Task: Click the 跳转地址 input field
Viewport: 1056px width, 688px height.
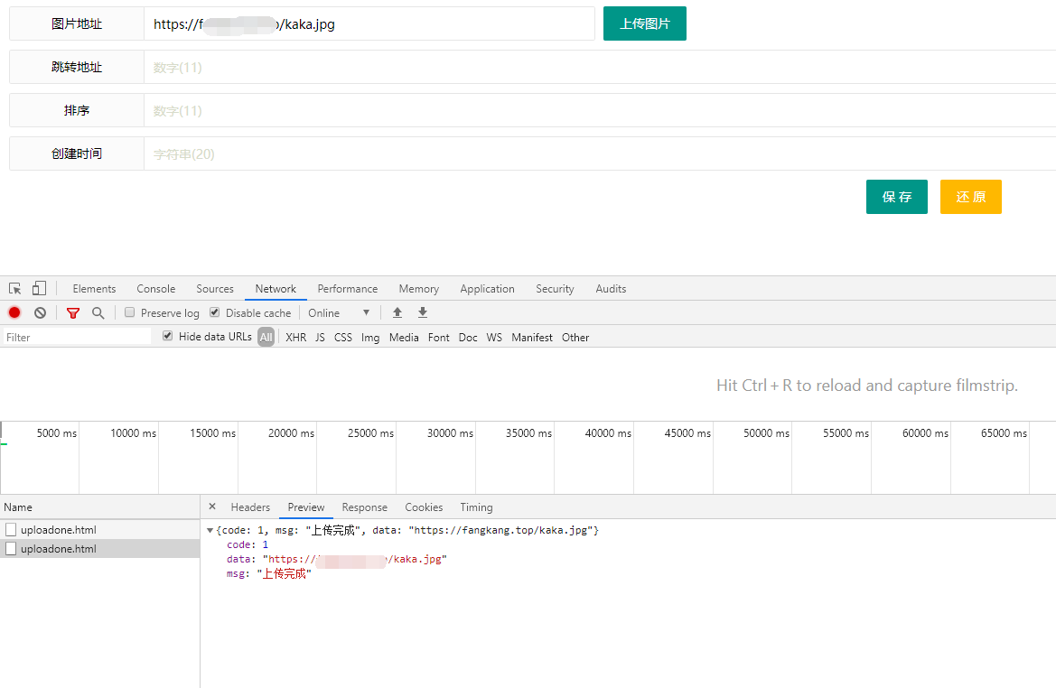Action: pos(600,68)
